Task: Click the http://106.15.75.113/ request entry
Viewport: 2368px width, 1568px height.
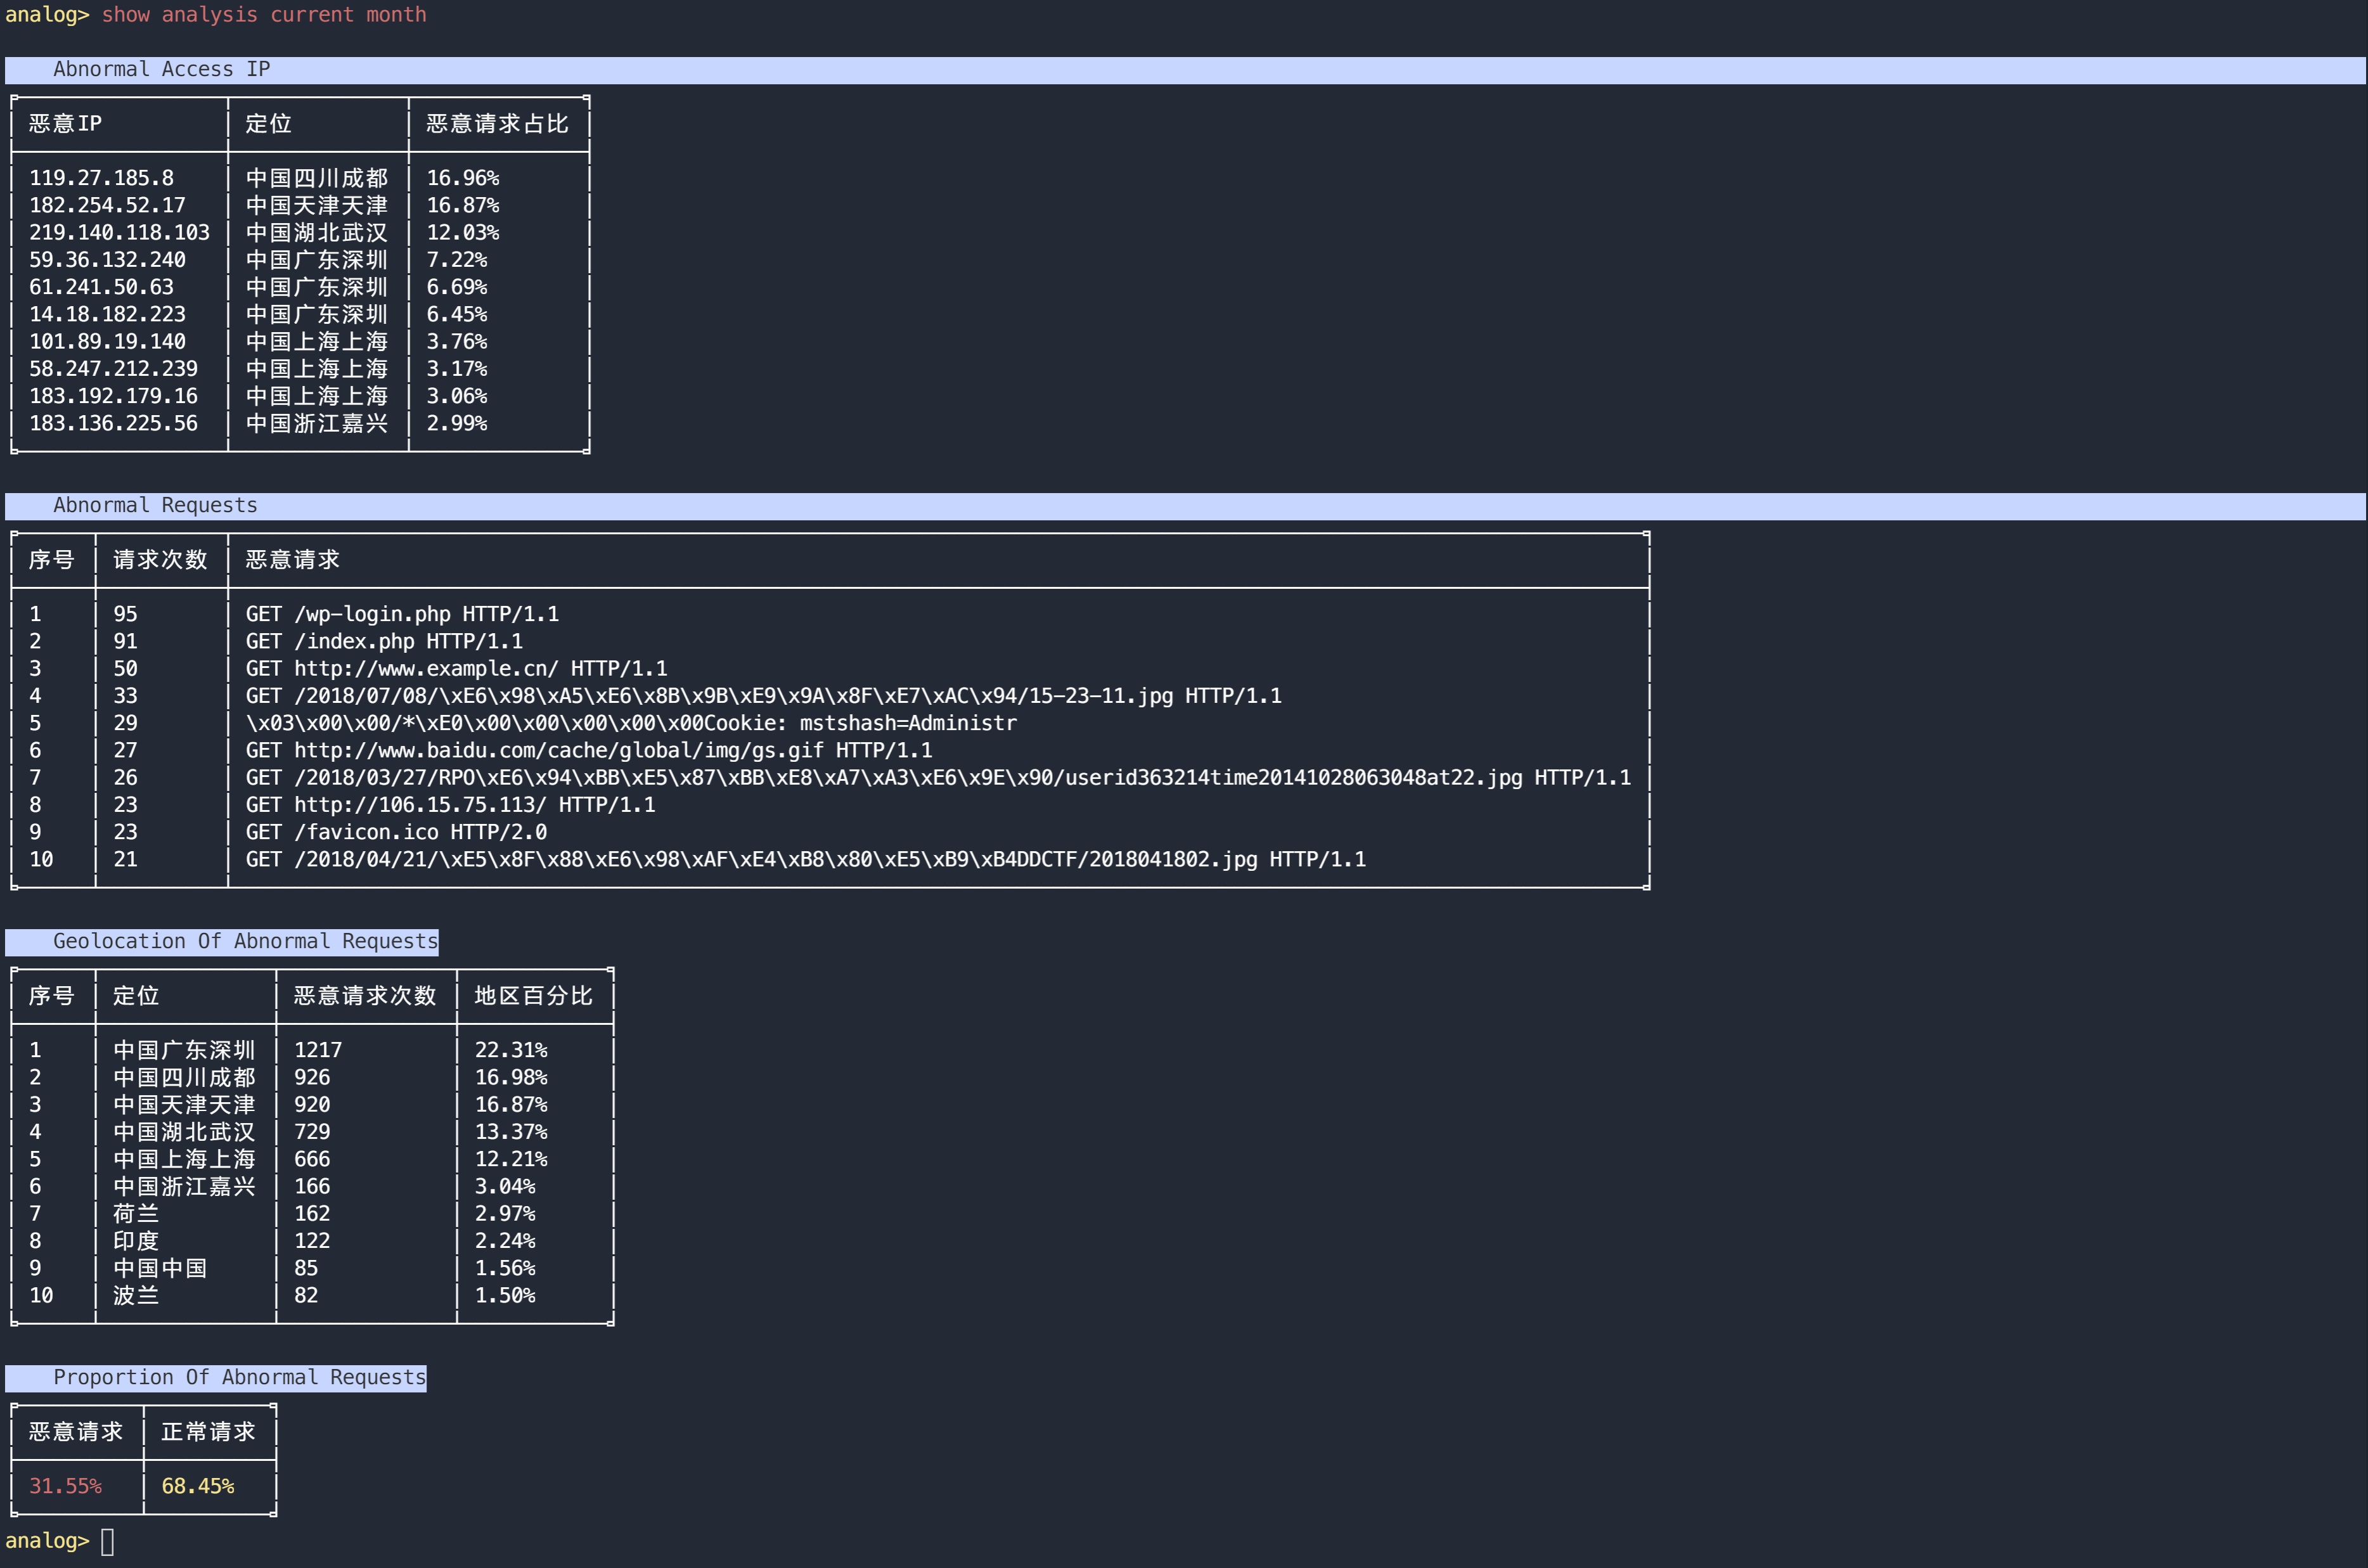Action: [420, 805]
